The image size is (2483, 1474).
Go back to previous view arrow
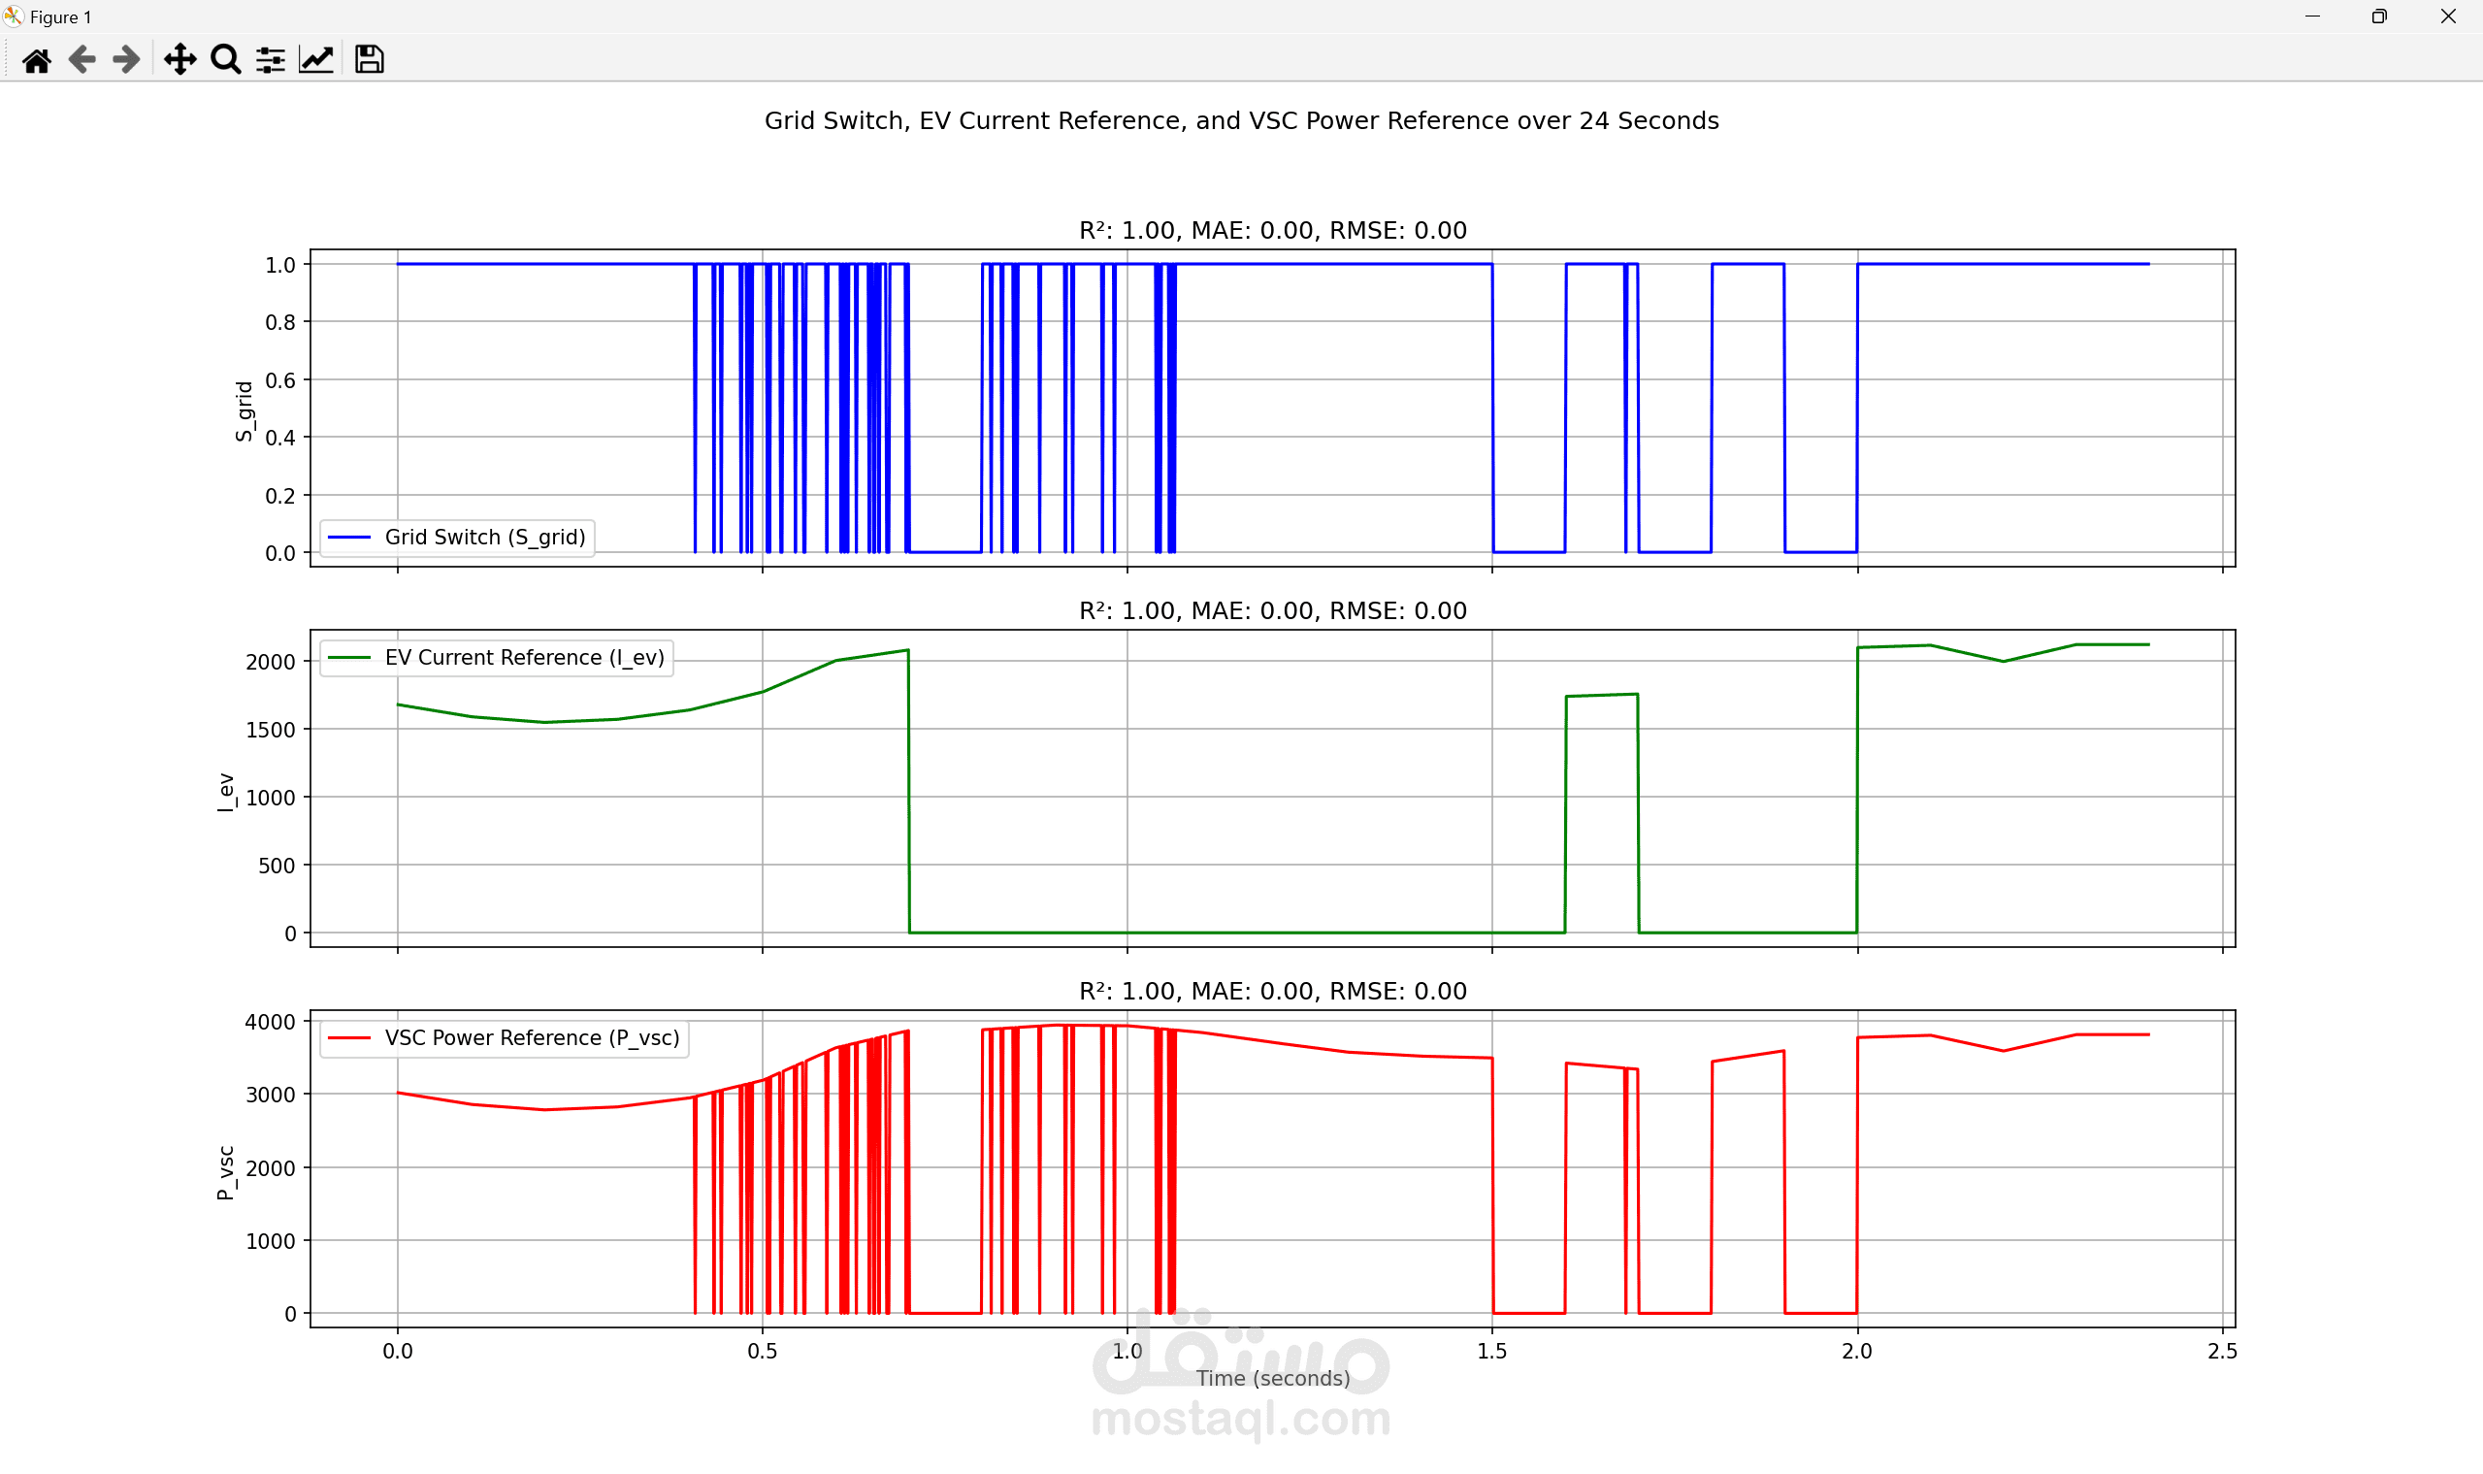tap(82, 60)
